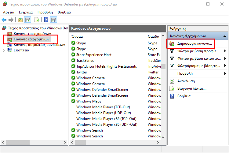229x153 pixels.
Task: Open Φίλτρο με βάση κατάστα... submenu arrow
Action: pos(225,58)
